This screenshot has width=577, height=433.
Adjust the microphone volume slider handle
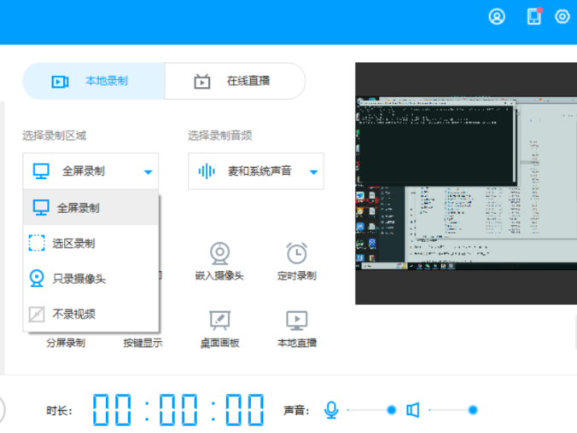[392, 410]
